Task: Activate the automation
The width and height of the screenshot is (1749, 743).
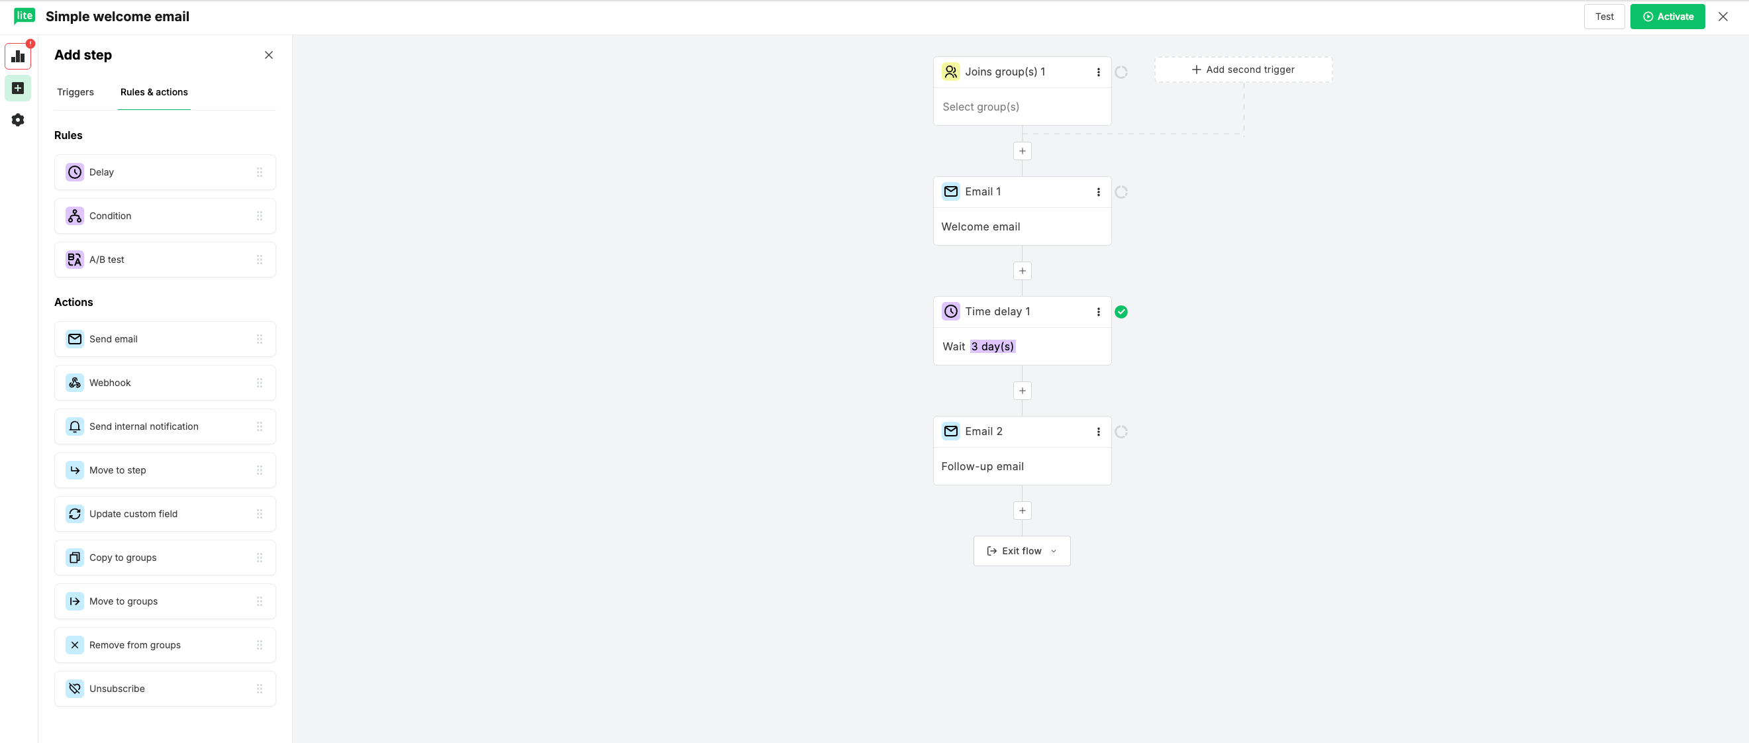Action: 1667,17
